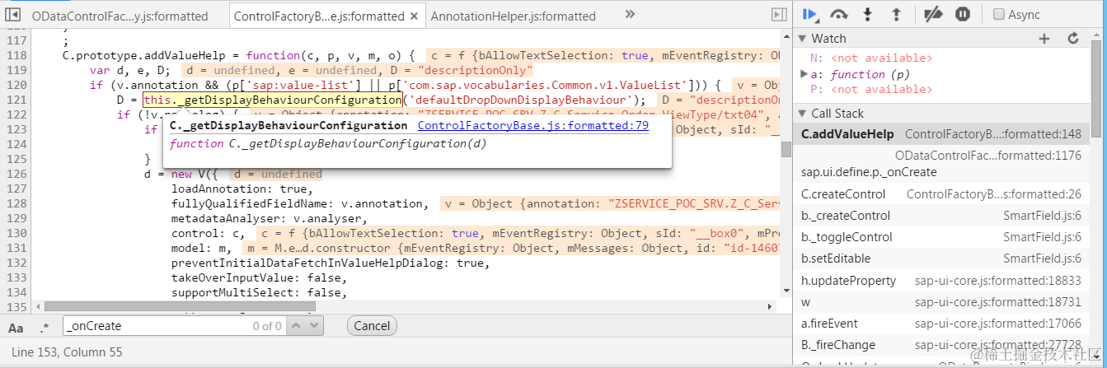The width and height of the screenshot is (1107, 368).
Task: Set breakpoint on line 121 gutter
Action: [15, 100]
